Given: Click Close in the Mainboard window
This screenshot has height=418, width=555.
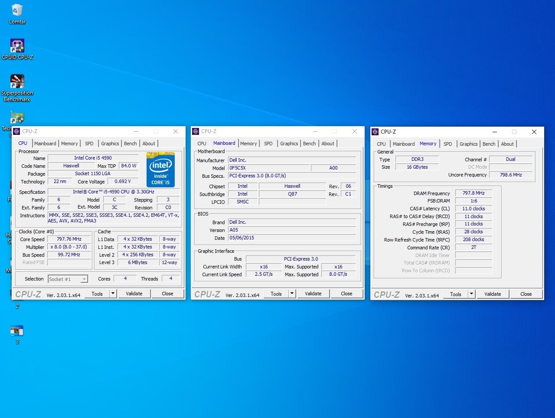Looking at the screenshot, I should click(x=346, y=294).
